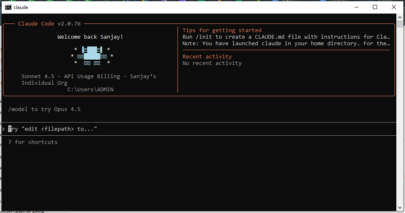Select the "Tips for getting started" heading

222,30
